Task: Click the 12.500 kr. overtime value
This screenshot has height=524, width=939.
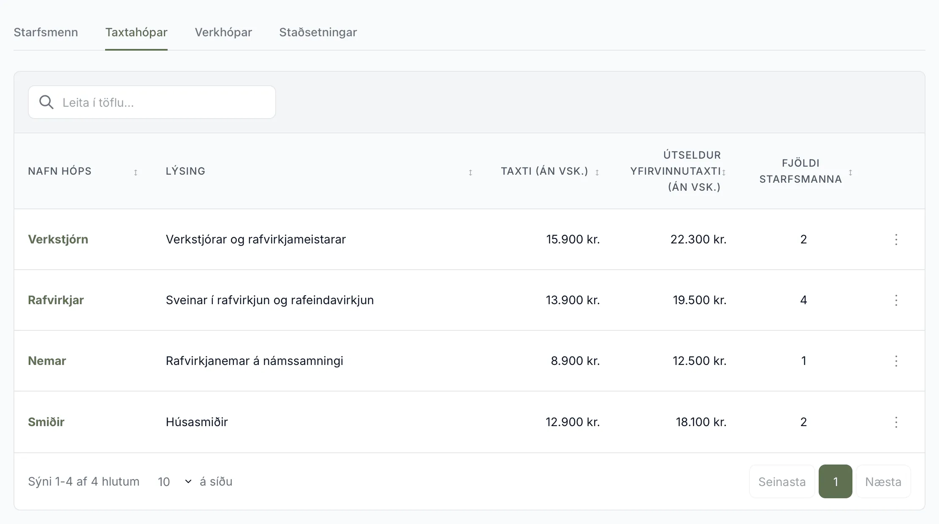Action: tap(700, 361)
